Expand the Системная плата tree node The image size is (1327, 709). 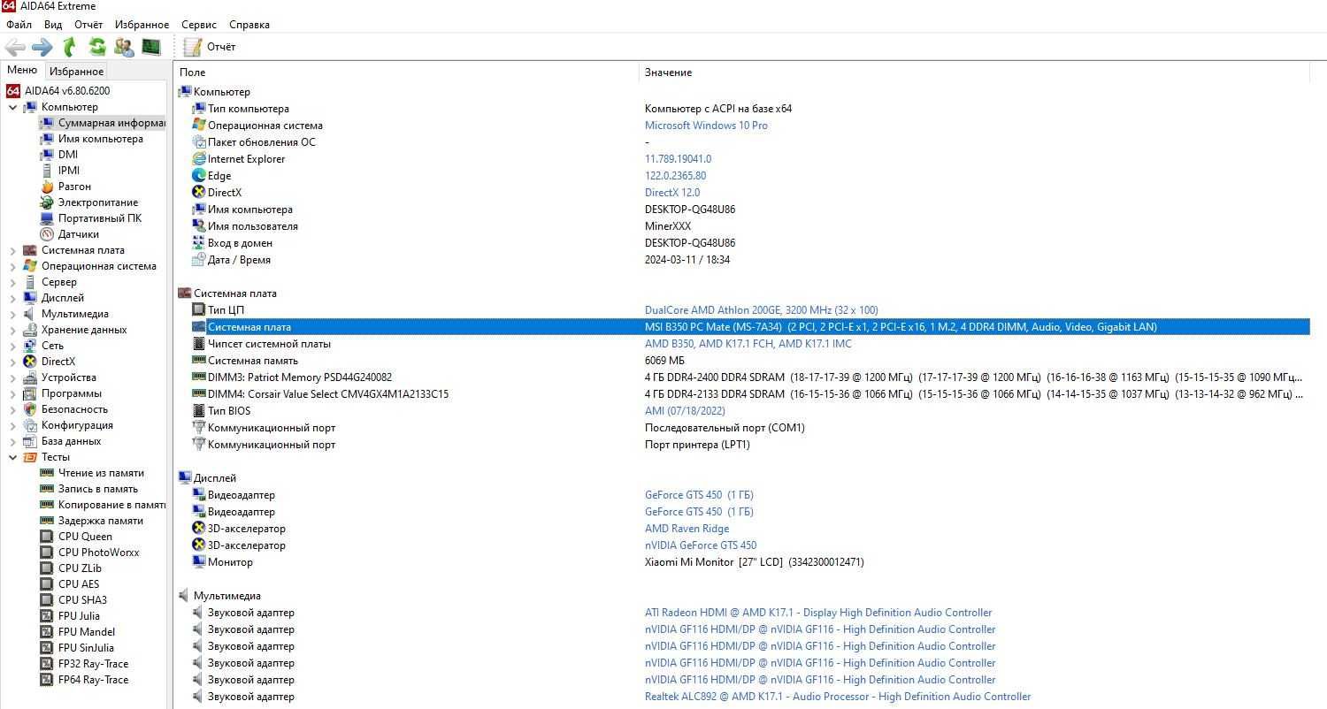12,250
